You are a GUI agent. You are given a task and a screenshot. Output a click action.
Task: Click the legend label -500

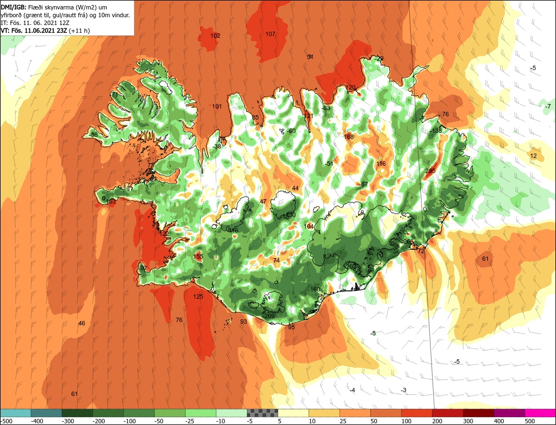click(x=6, y=422)
